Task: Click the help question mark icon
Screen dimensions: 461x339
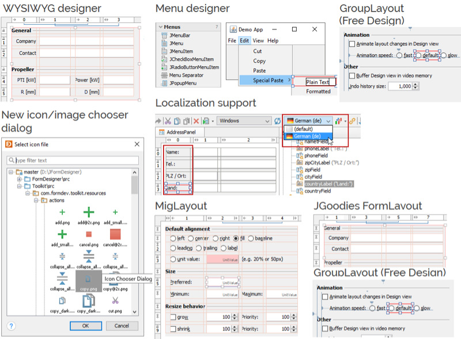Action: click(11, 326)
